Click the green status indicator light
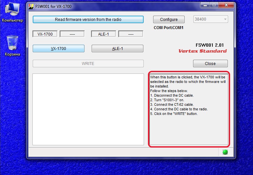 pyautogui.click(x=225, y=152)
